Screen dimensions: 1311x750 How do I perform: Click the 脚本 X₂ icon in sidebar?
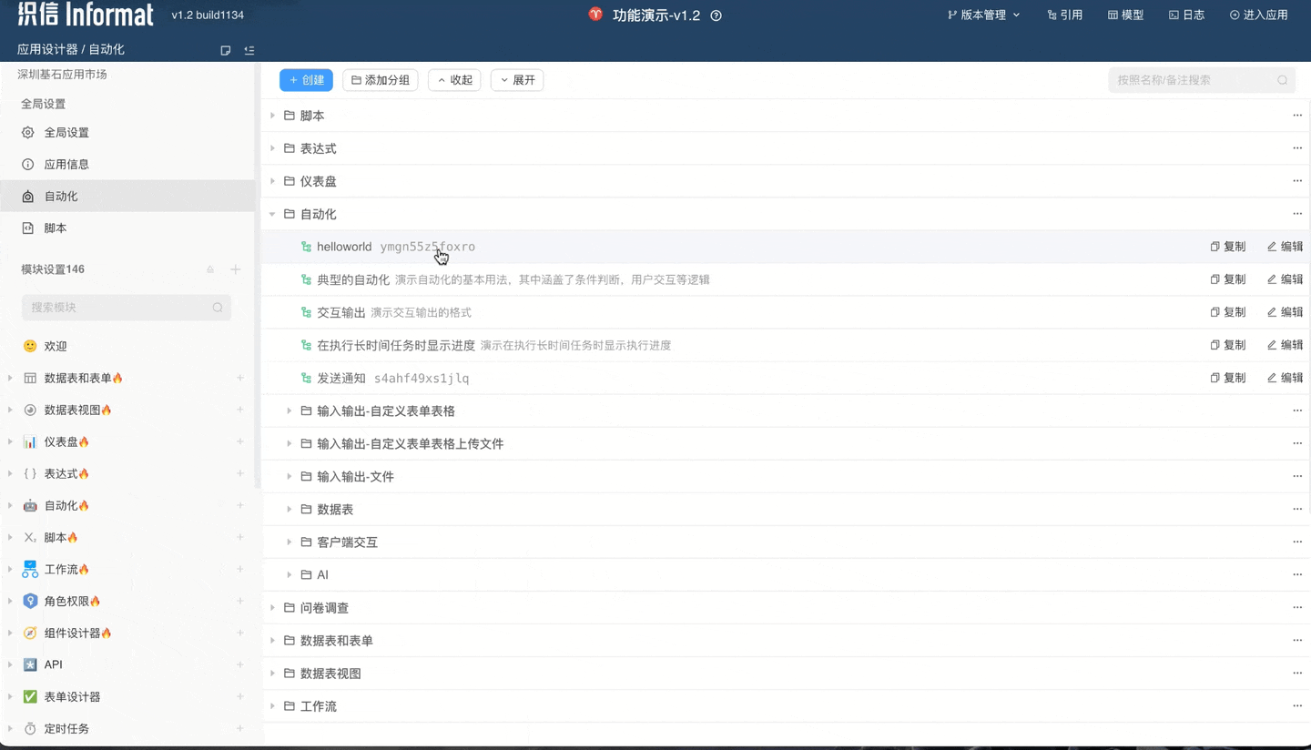pyautogui.click(x=28, y=537)
